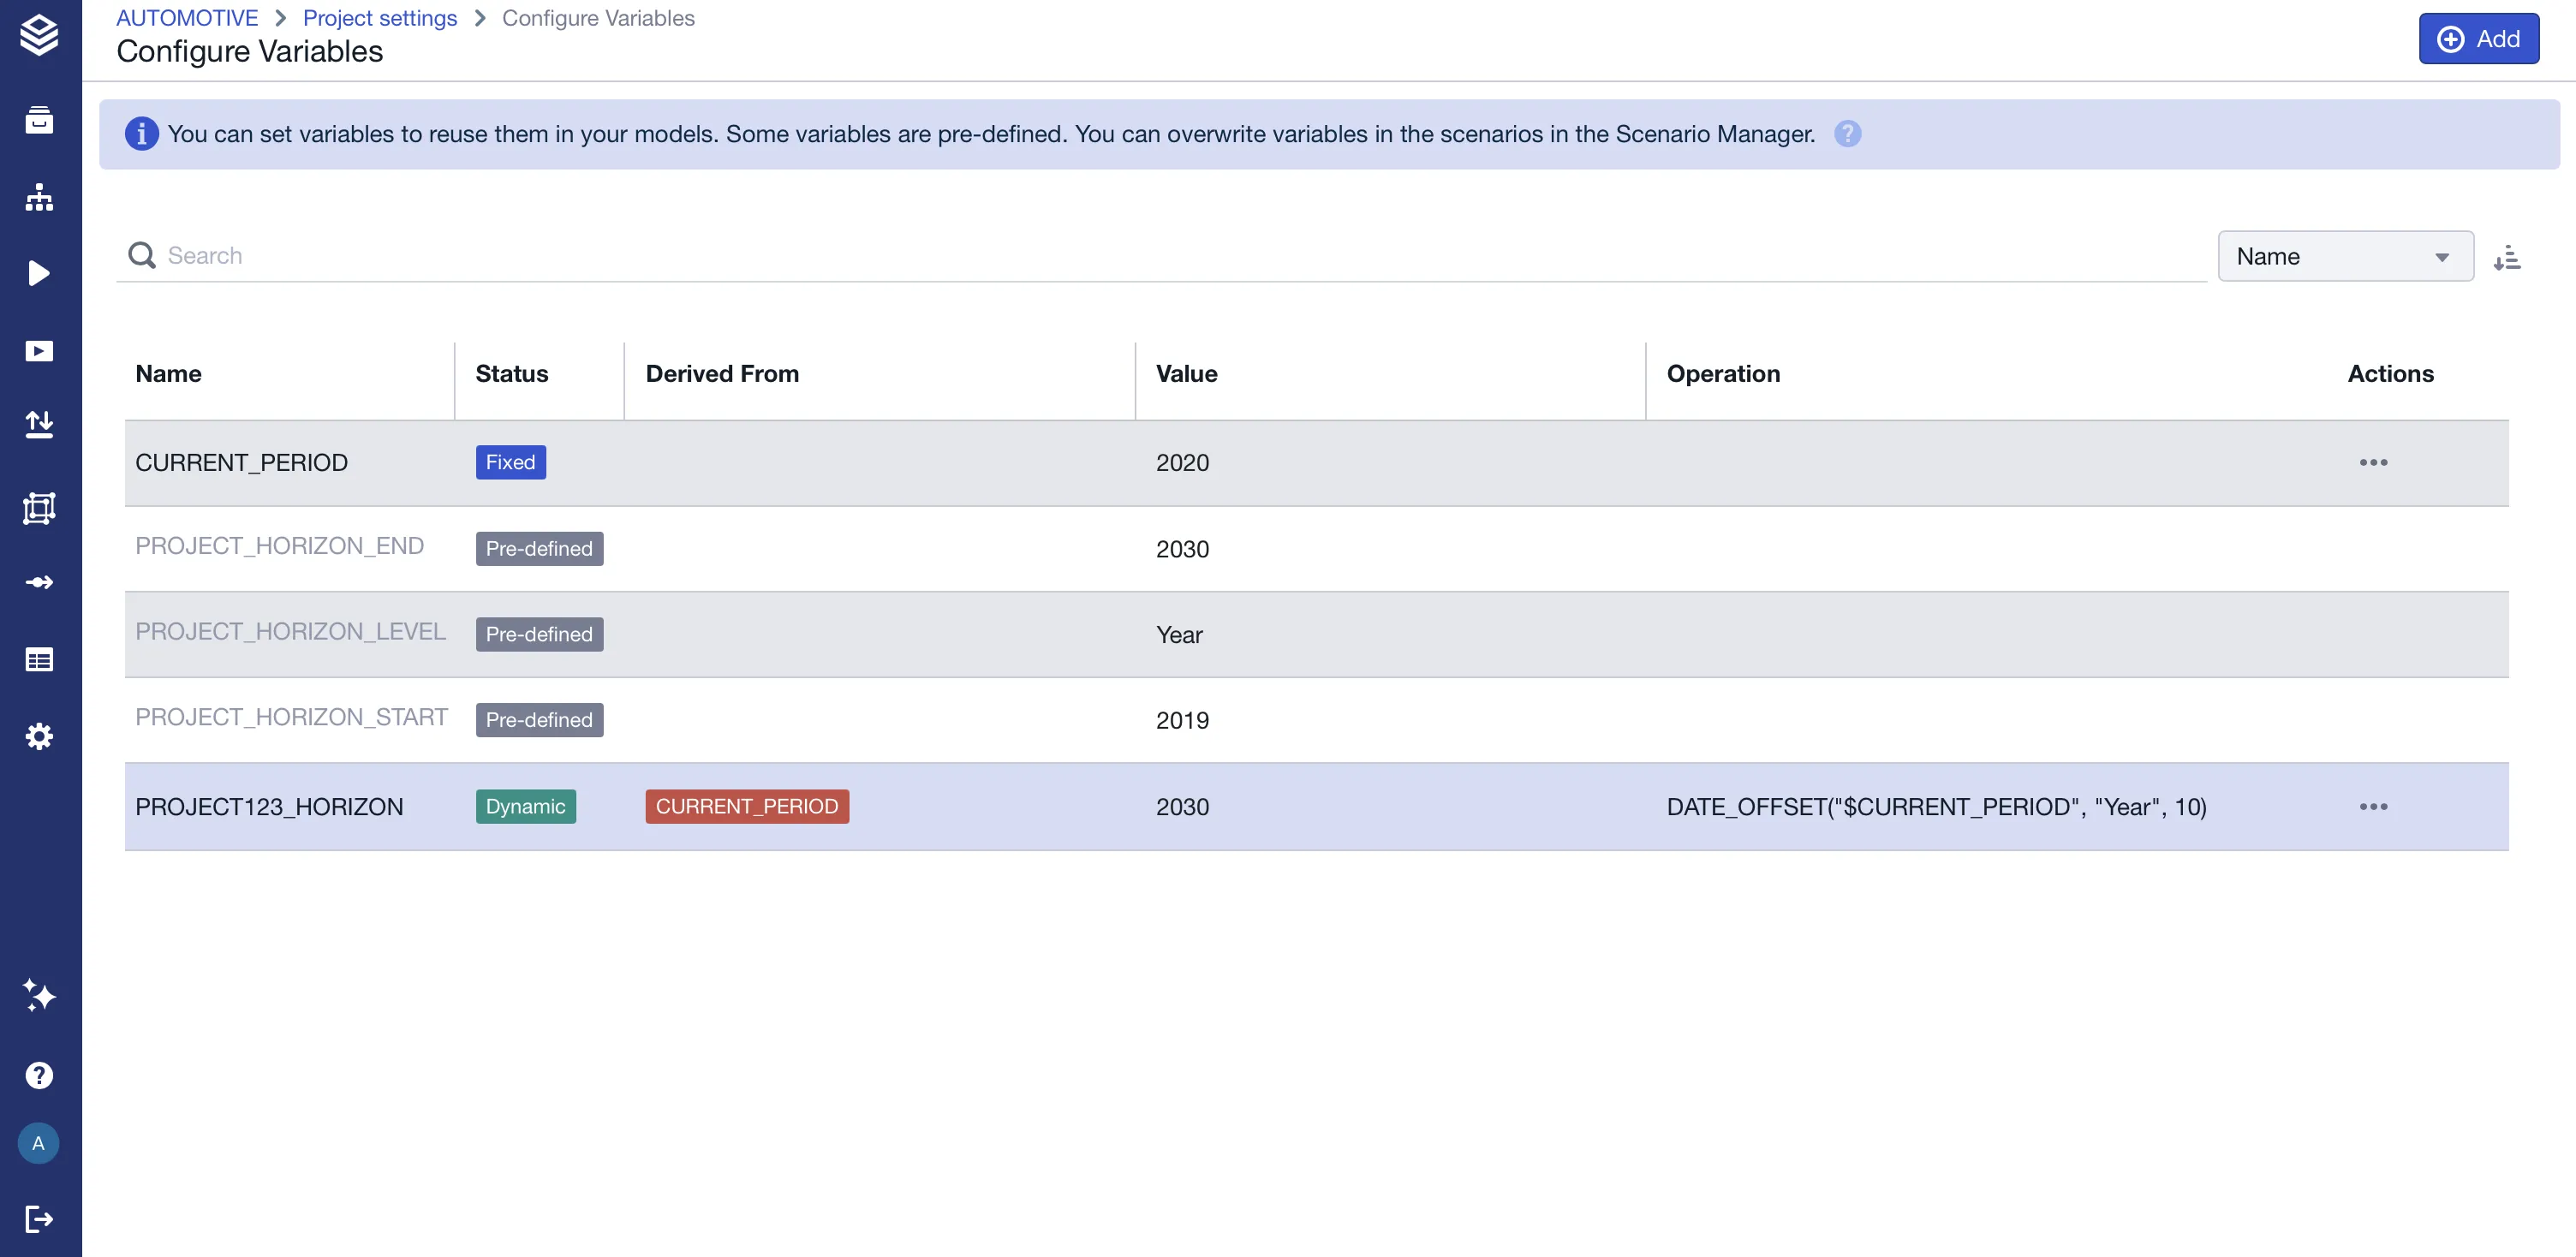Viewport: 2576px width, 1257px height.
Task: Click the layers logo icon in sidebar
Action: [x=39, y=35]
